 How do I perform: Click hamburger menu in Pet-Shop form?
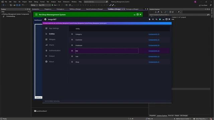(36, 14)
